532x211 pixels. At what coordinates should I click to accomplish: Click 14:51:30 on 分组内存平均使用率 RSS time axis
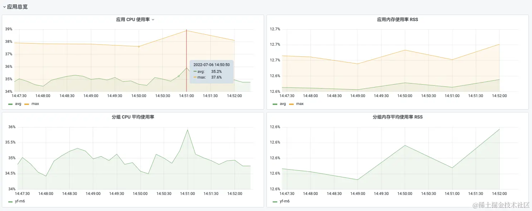475,194
